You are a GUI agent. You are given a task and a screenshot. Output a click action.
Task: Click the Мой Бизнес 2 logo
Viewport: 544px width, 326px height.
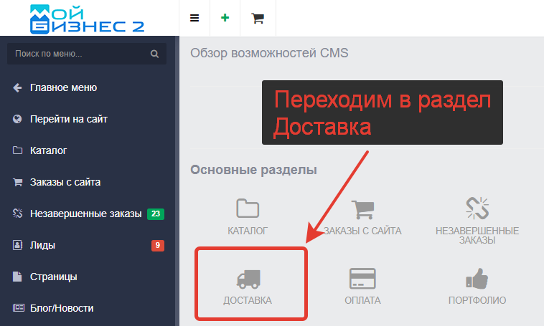tap(87, 19)
